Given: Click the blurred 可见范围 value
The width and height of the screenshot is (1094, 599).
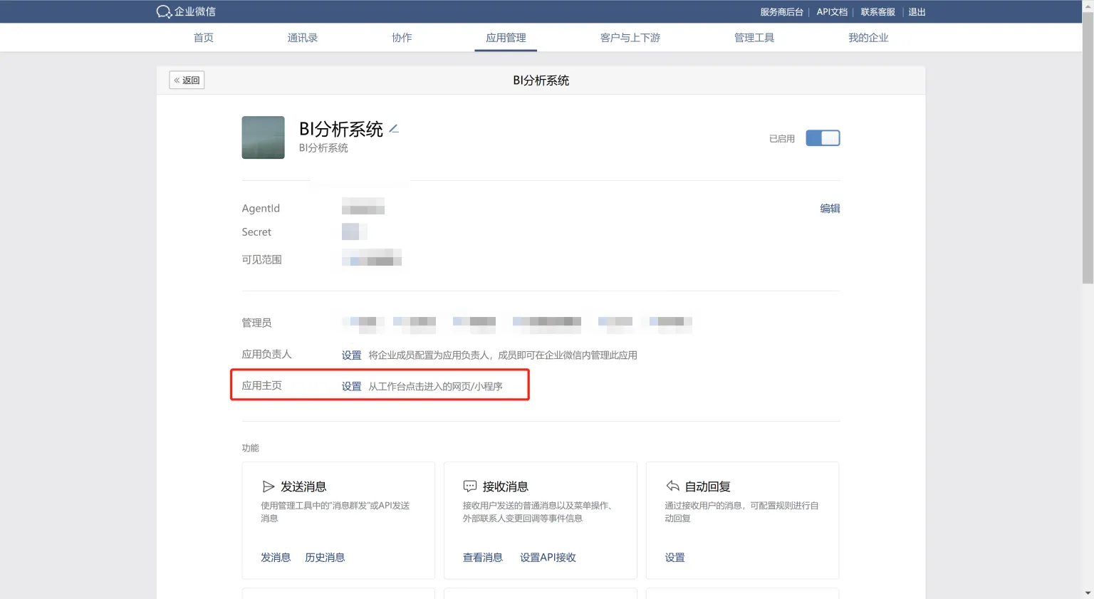Looking at the screenshot, I should click(x=372, y=258).
